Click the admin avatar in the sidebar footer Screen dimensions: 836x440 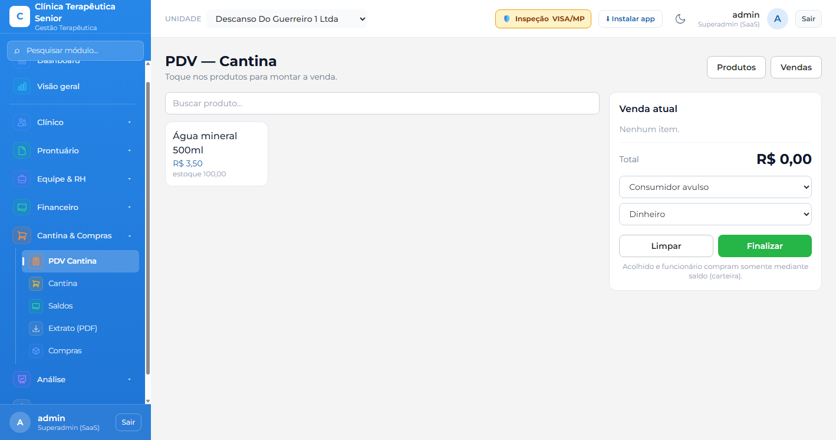[20, 422]
